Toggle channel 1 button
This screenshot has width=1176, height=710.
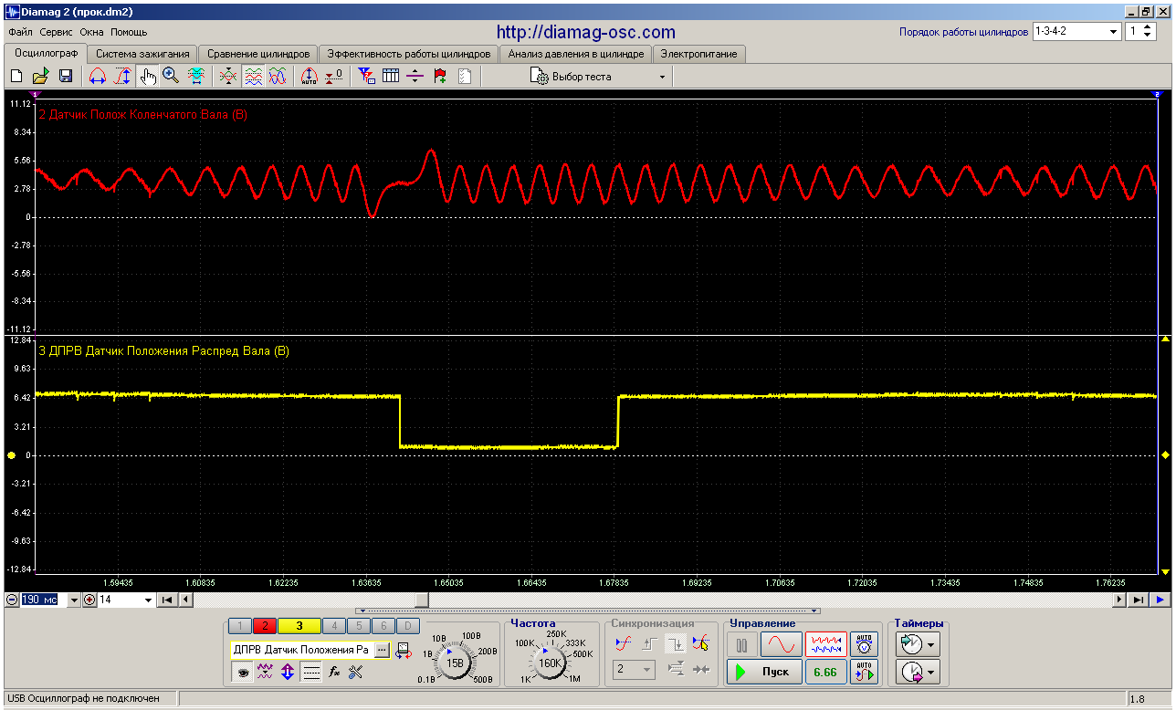(239, 625)
